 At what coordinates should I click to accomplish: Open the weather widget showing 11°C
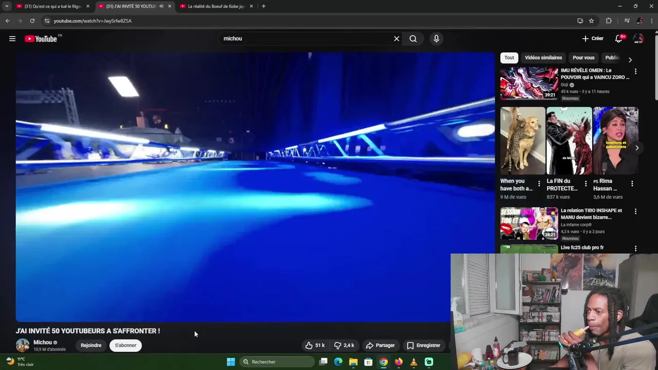tap(20, 362)
